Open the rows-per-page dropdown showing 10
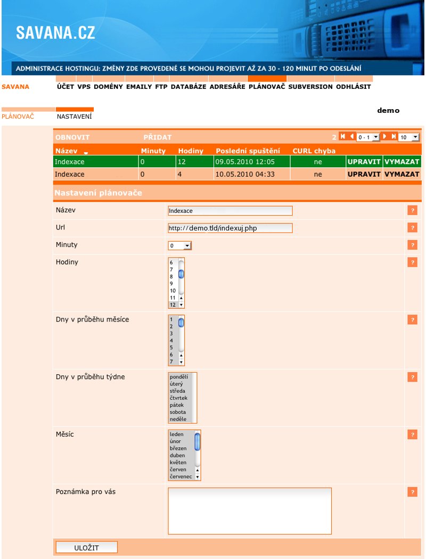Image resolution: width=426 pixels, height=559 pixels. (408, 137)
